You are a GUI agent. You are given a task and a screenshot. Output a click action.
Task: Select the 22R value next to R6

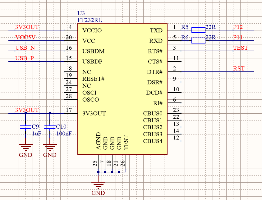211,37
